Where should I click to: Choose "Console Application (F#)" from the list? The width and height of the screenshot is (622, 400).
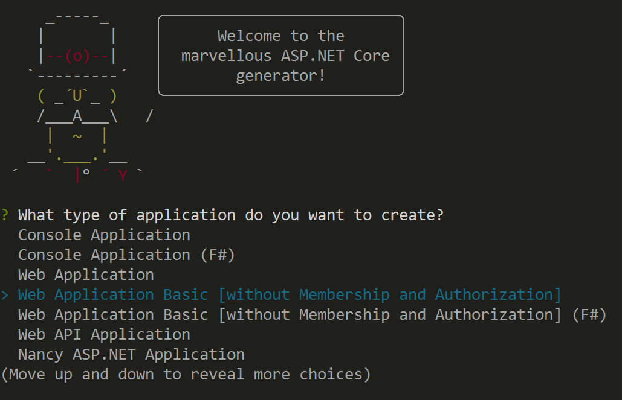point(126,255)
